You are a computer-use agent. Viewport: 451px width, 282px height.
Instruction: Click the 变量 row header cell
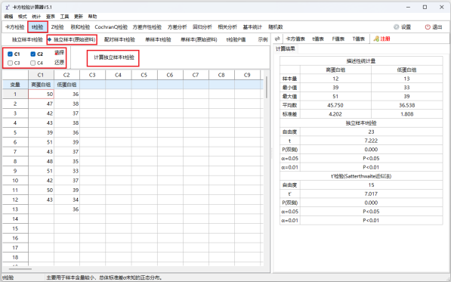click(15, 85)
